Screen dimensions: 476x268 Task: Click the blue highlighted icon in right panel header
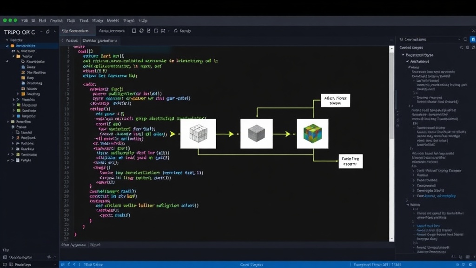pyautogui.click(x=473, y=39)
